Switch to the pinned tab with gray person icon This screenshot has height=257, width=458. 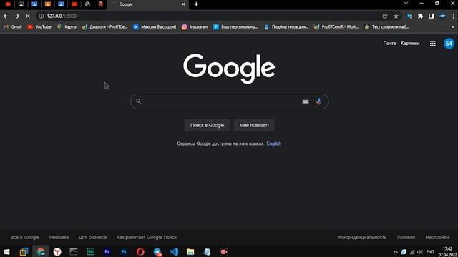[21, 4]
